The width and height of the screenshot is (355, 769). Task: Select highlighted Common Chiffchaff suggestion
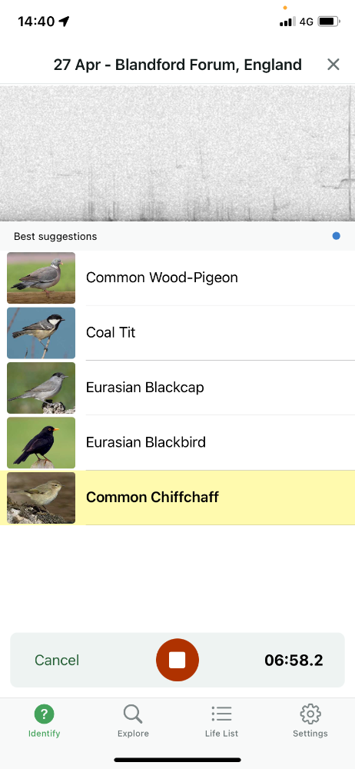[177, 498]
